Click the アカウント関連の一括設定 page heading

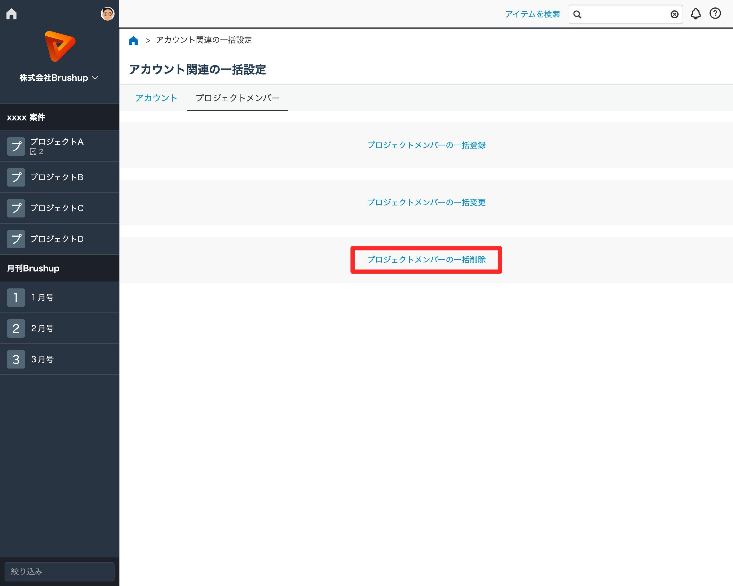[198, 70]
